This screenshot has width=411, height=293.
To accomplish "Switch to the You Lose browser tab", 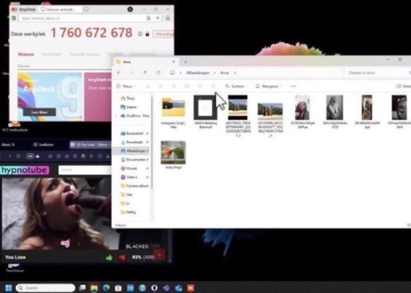I will click(x=90, y=145).
